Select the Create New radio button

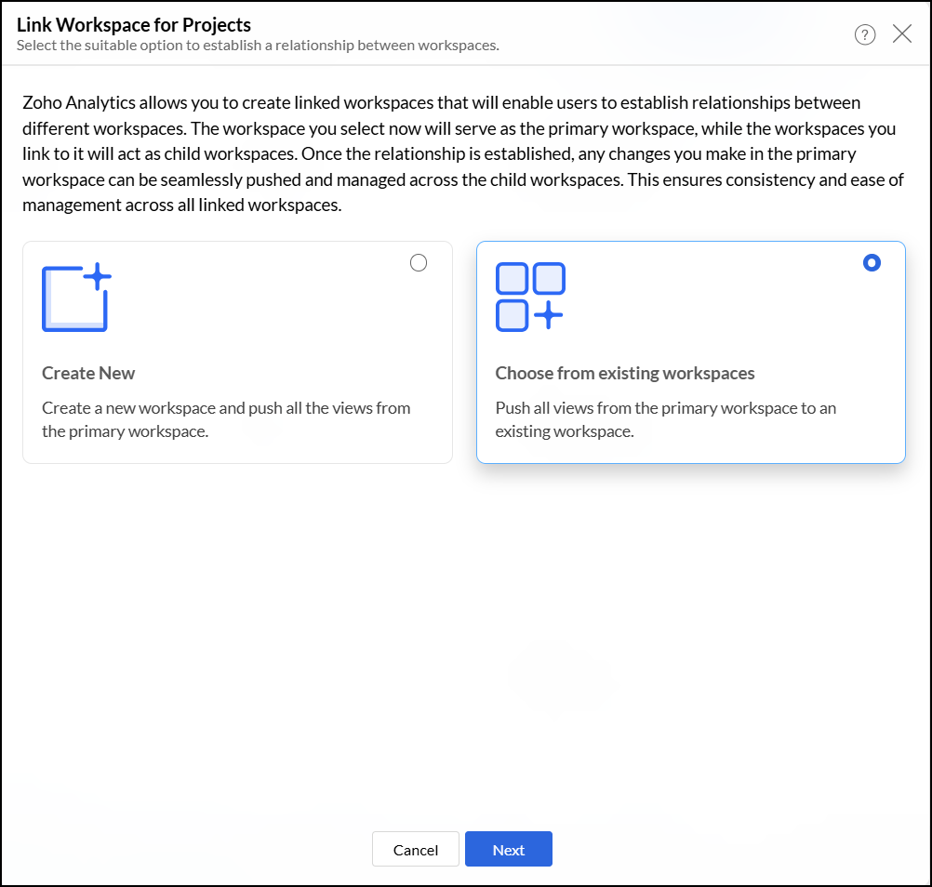tap(419, 263)
